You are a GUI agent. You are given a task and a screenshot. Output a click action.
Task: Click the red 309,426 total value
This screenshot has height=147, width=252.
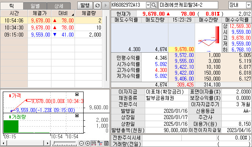point(185,85)
